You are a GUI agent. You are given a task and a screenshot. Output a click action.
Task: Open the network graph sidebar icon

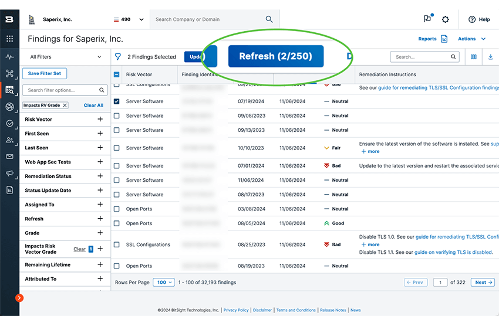[9, 74]
